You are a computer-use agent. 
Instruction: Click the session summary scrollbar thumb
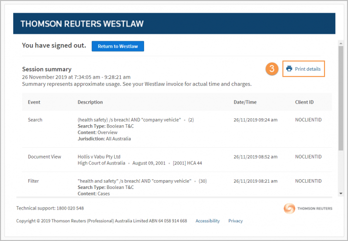[341, 98]
